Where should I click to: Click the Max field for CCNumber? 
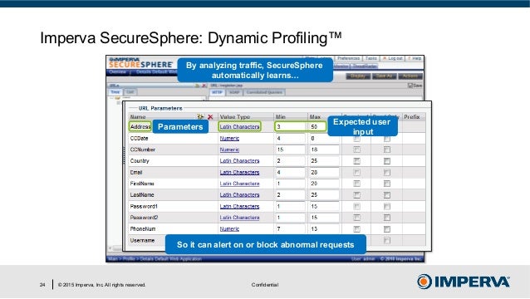tap(324, 149)
